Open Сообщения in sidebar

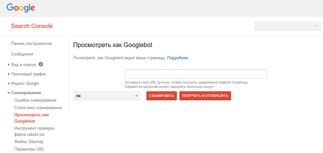point(22,54)
